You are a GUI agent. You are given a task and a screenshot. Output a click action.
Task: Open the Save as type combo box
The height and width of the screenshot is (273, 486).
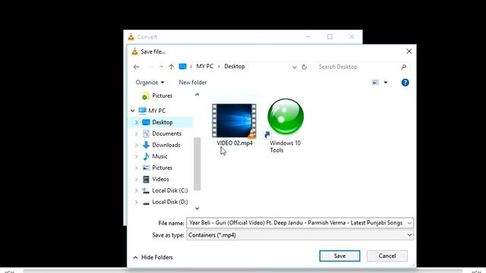pyautogui.click(x=300, y=235)
